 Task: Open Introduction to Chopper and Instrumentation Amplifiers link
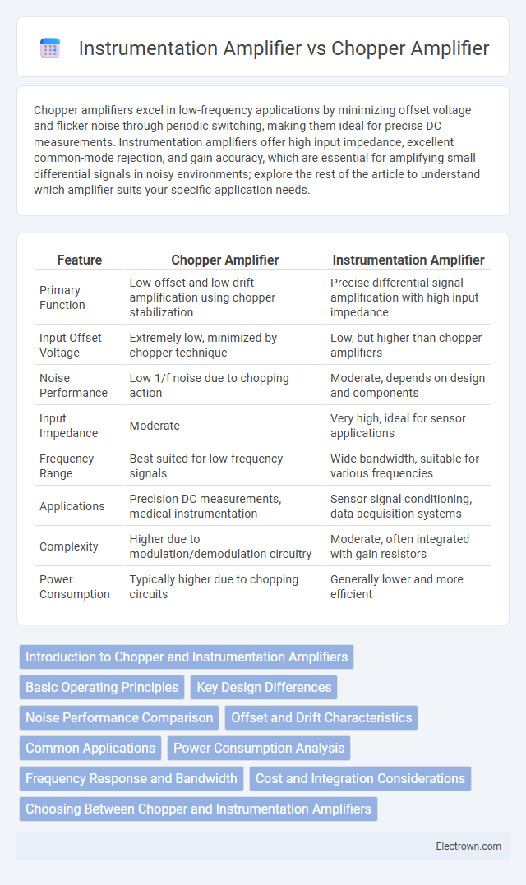point(187,657)
